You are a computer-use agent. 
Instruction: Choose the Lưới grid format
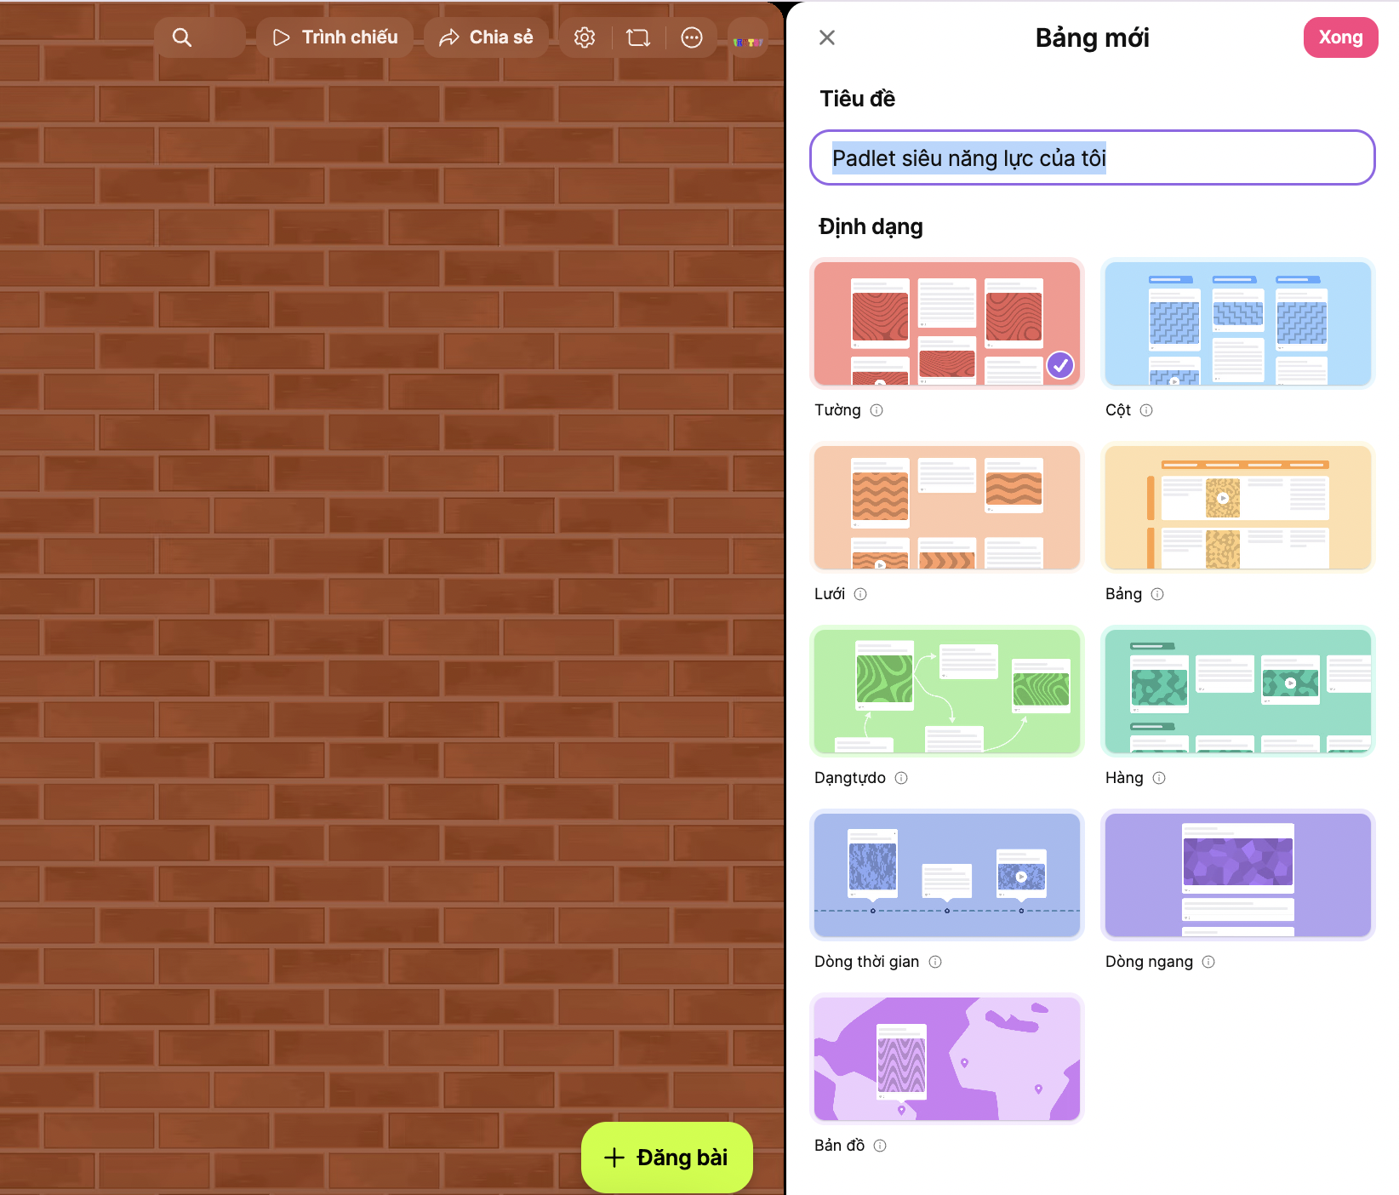pyautogui.click(x=946, y=507)
